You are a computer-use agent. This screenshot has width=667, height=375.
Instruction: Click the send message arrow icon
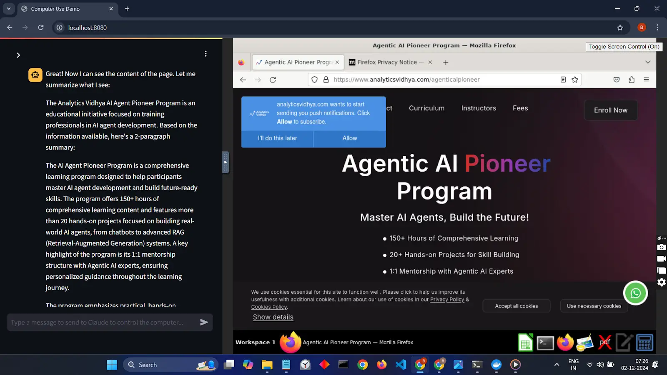pos(204,322)
